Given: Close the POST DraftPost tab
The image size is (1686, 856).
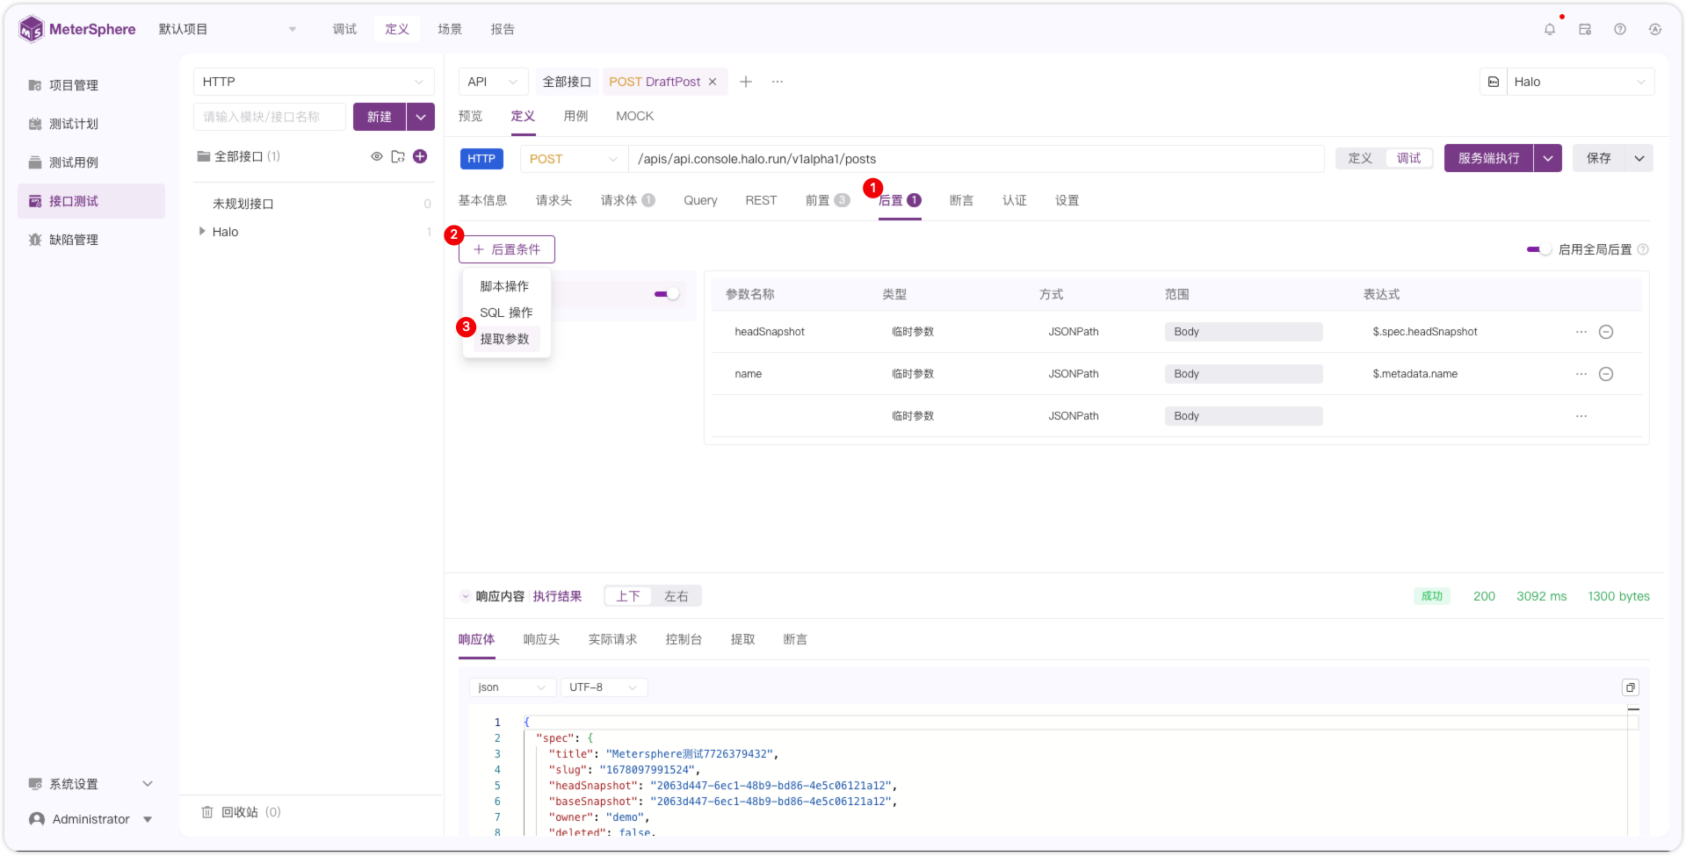Looking at the screenshot, I should 713,82.
